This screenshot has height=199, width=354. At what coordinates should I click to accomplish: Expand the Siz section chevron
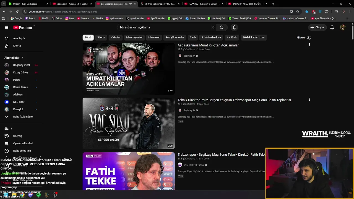pyautogui.click(x=11, y=129)
